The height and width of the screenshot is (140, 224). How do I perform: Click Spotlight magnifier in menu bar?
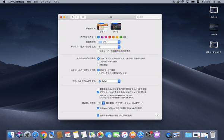(x=214, y=2)
